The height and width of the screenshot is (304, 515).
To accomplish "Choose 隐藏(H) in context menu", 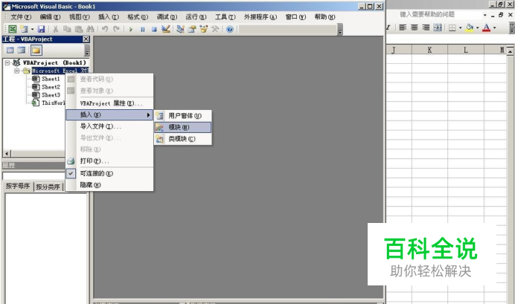I will click(109, 185).
